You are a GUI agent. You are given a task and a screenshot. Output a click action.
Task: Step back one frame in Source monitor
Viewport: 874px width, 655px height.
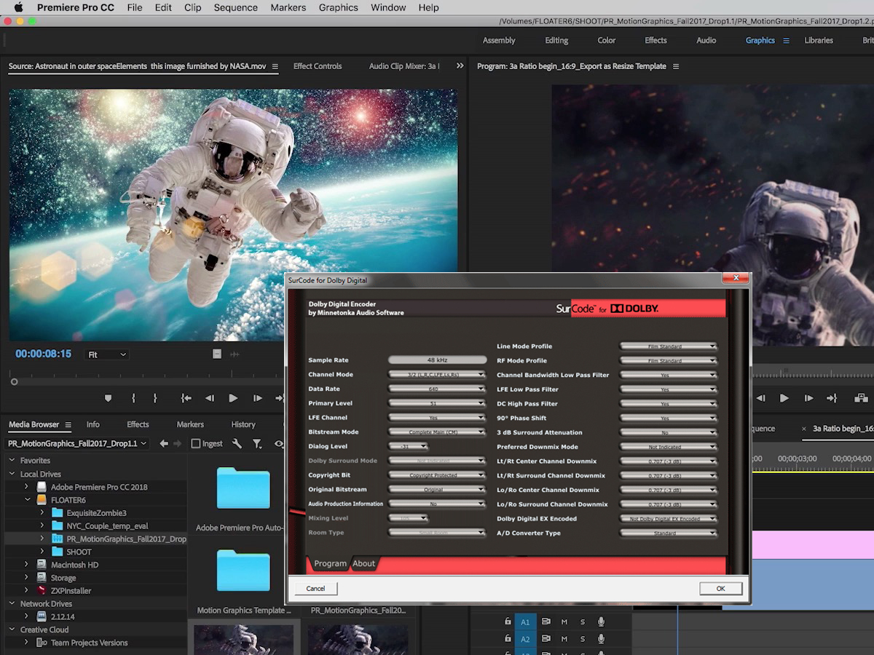(210, 398)
